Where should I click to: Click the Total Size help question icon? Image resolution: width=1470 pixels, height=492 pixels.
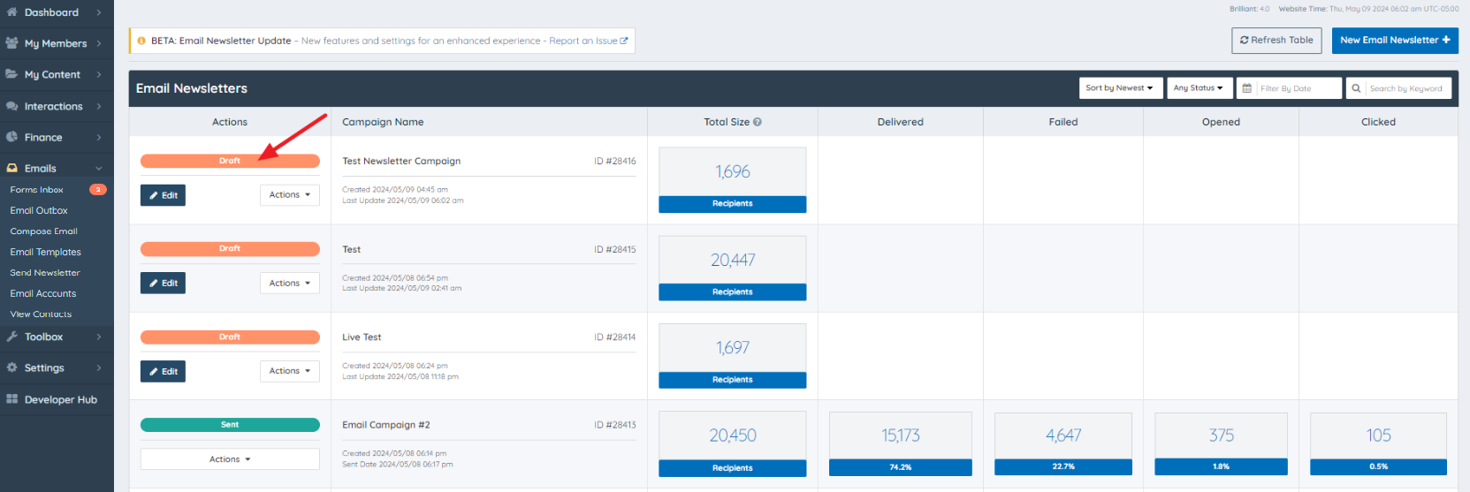(758, 122)
